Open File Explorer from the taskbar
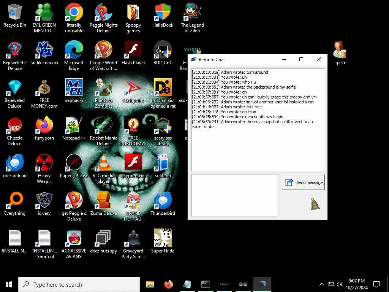 (x=150, y=284)
